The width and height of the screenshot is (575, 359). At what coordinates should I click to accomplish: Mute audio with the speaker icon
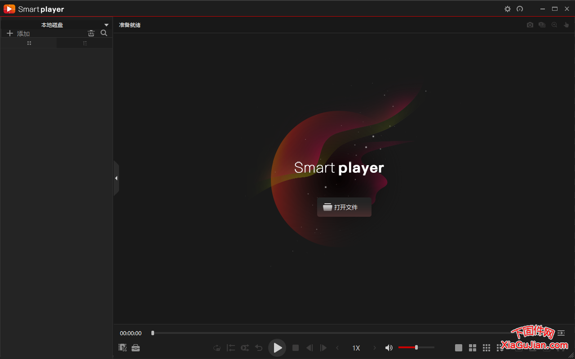389,348
